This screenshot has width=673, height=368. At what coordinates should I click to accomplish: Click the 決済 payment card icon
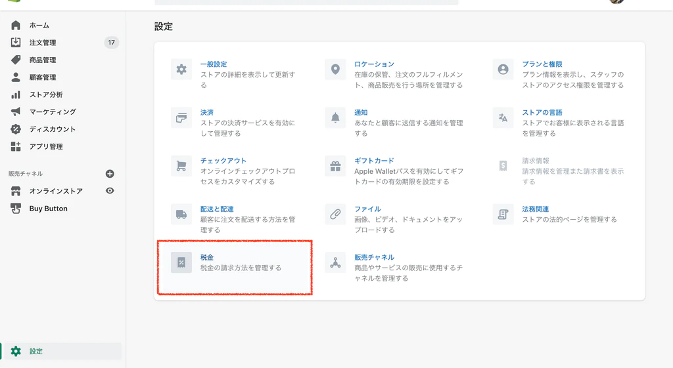181,118
